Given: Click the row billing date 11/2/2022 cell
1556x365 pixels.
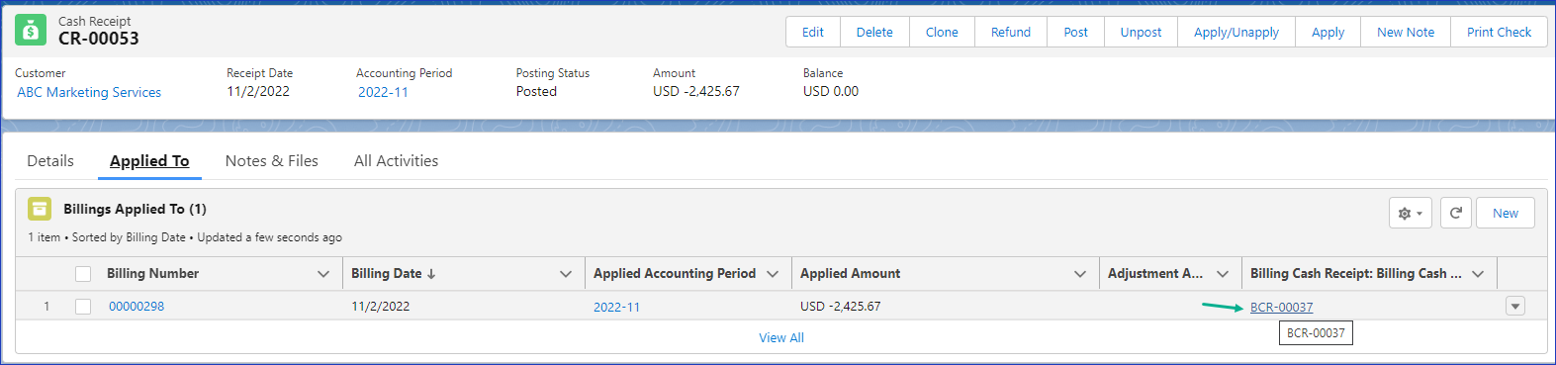Looking at the screenshot, I should coord(381,307).
